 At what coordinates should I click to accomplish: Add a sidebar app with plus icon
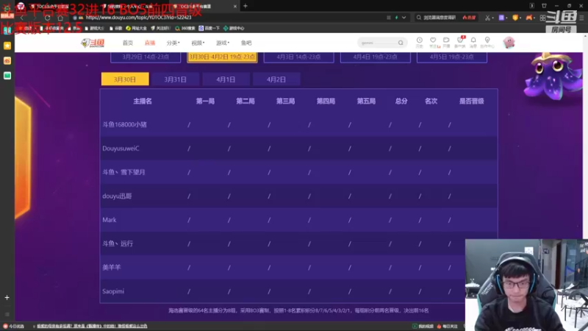[x=7, y=298]
